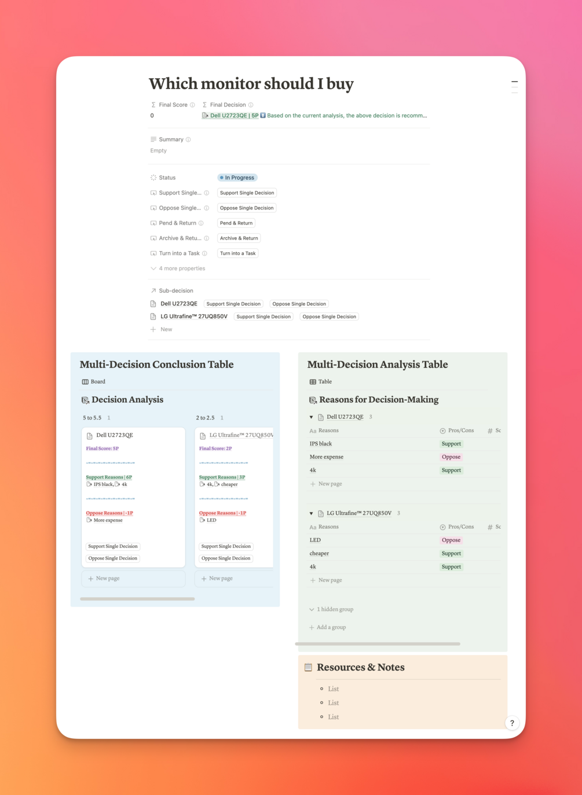The height and width of the screenshot is (795, 582).
Task: Click the plus icon beside New in Sub-decision
Action: click(153, 329)
